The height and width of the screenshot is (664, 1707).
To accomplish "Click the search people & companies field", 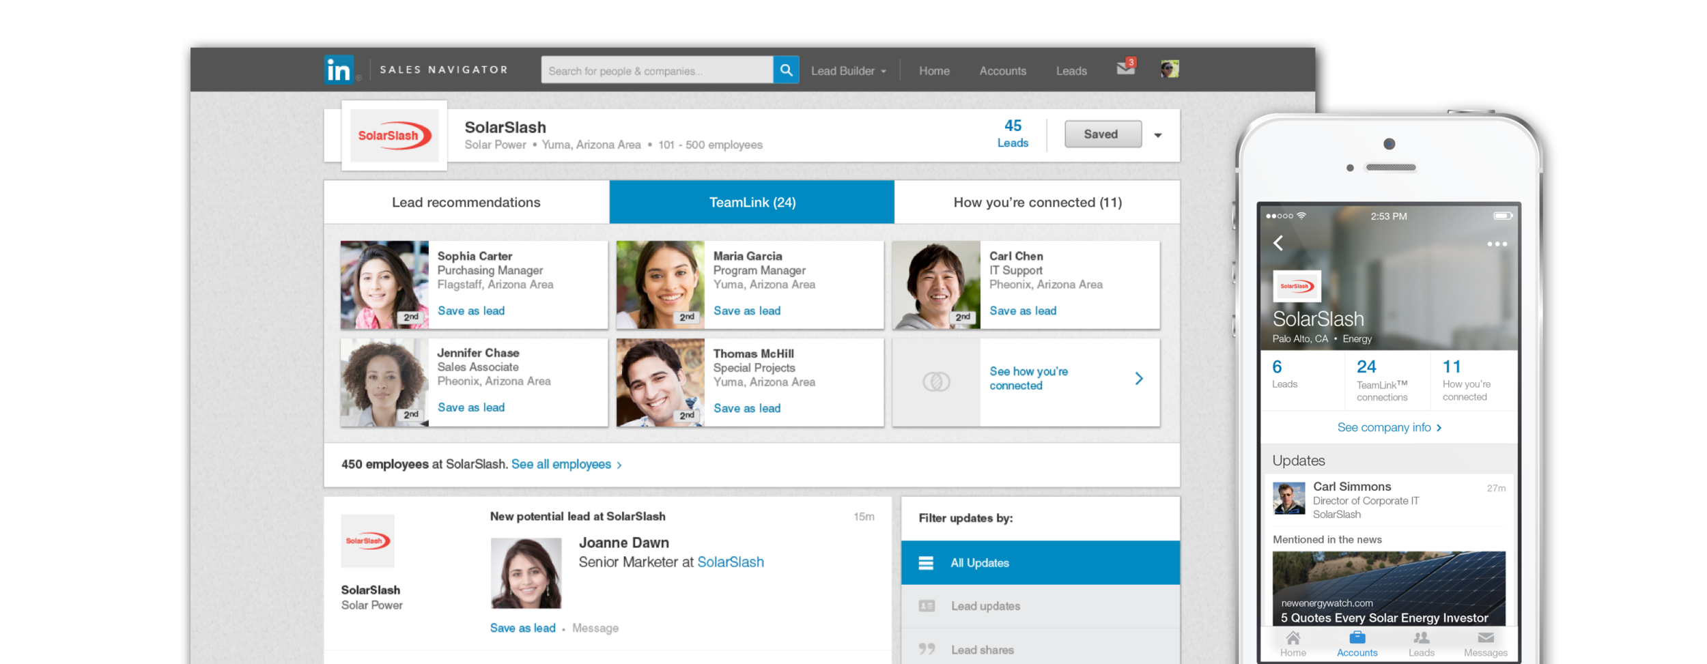I will click(657, 70).
